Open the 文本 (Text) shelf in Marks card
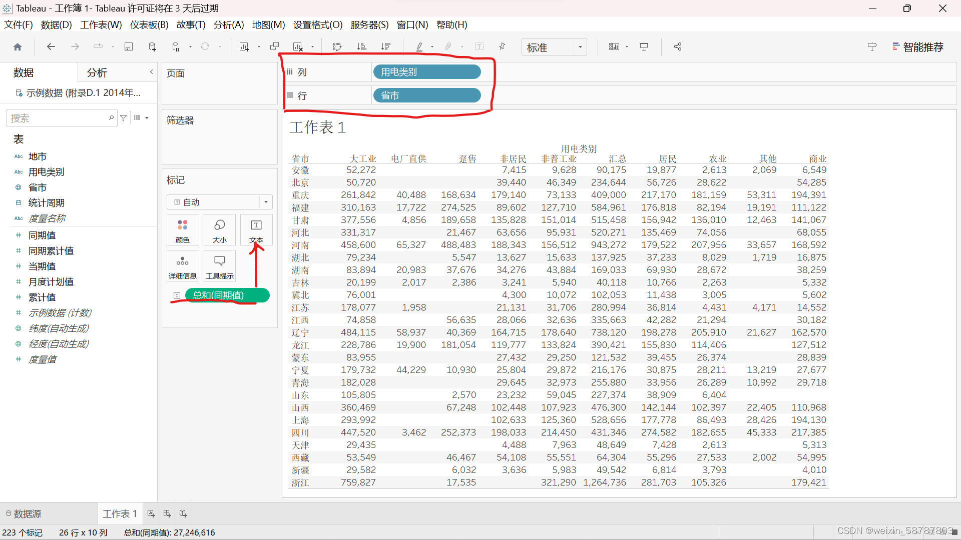The height and width of the screenshot is (540, 961). point(256,230)
